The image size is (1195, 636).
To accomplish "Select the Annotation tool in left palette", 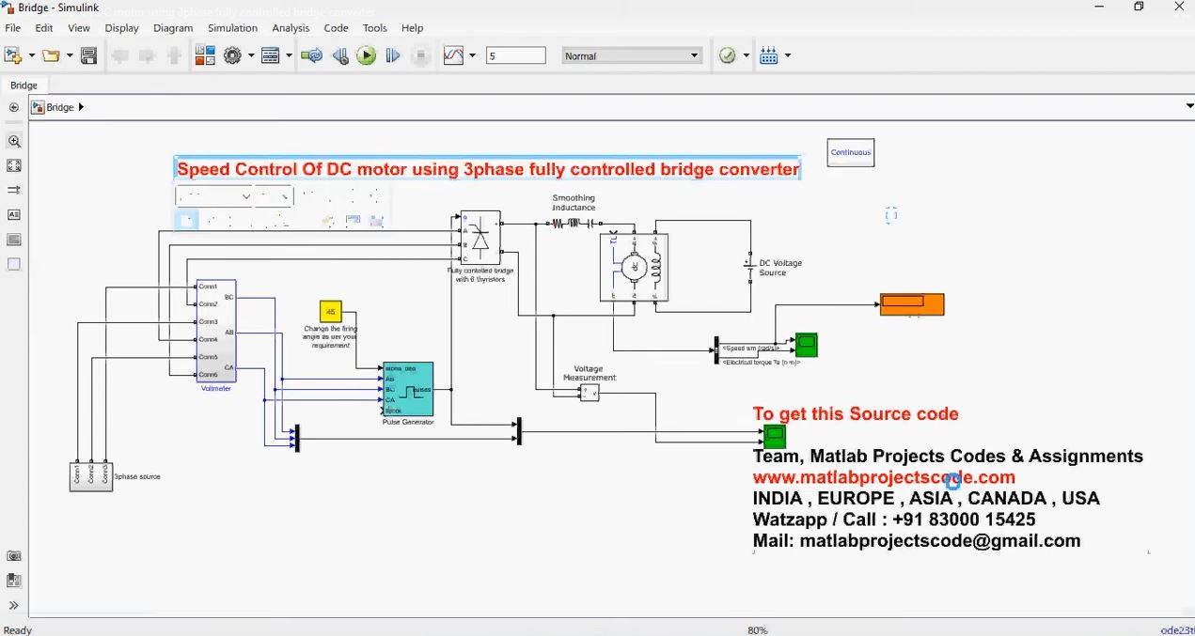I will pos(14,215).
